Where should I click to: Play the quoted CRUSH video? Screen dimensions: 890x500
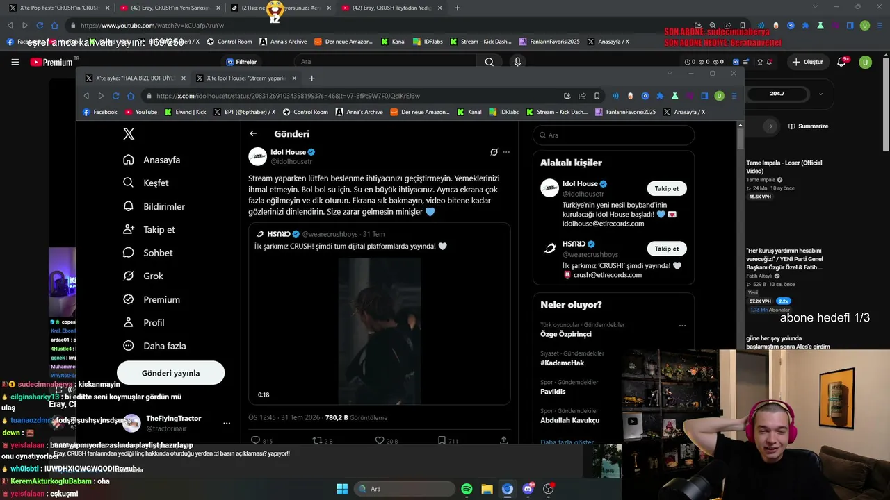pos(380,331)
